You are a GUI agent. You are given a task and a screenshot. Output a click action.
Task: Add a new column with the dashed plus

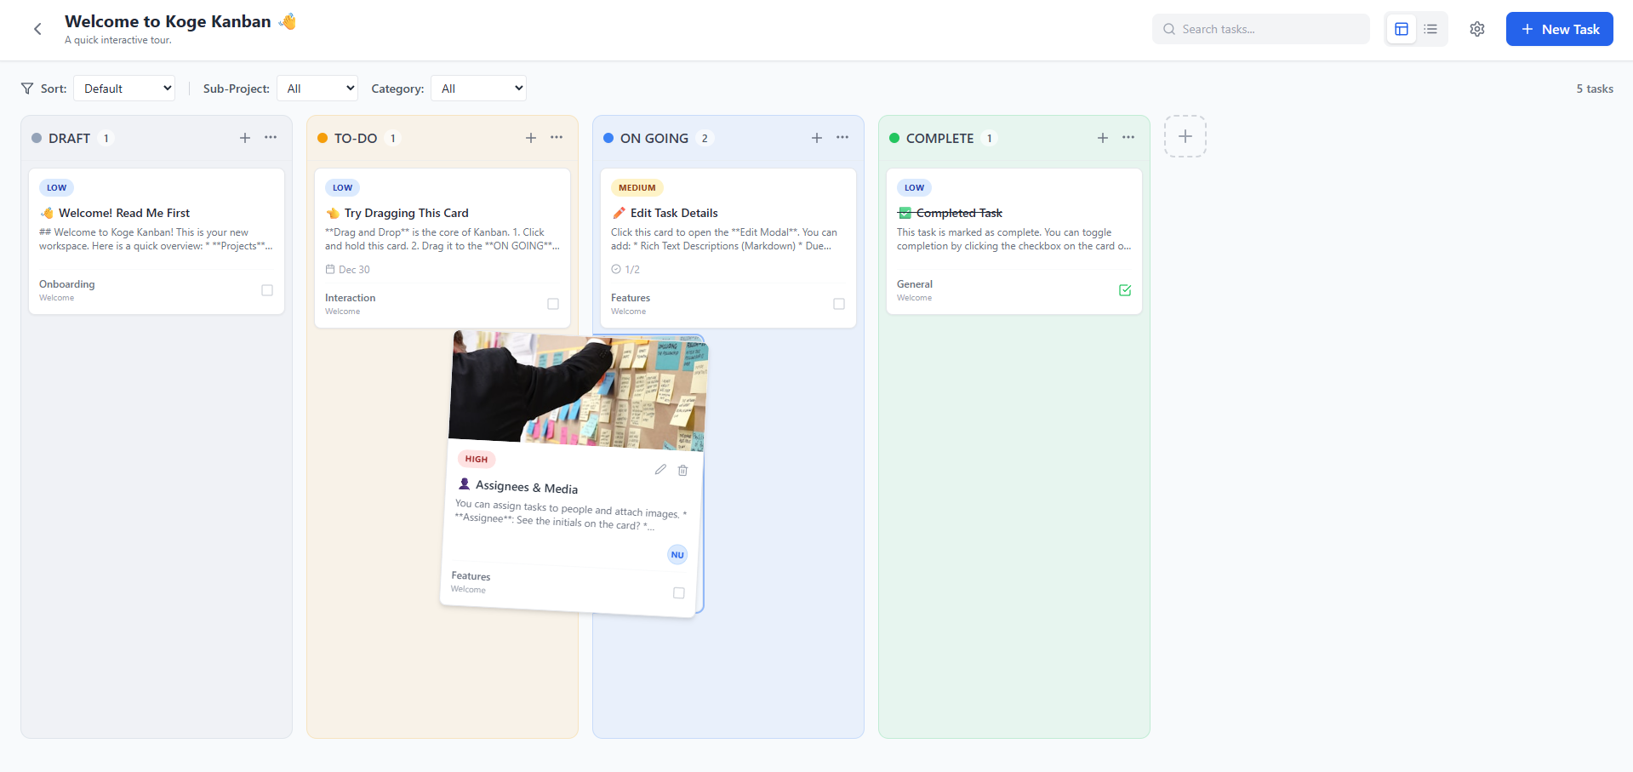point(1185,135)
